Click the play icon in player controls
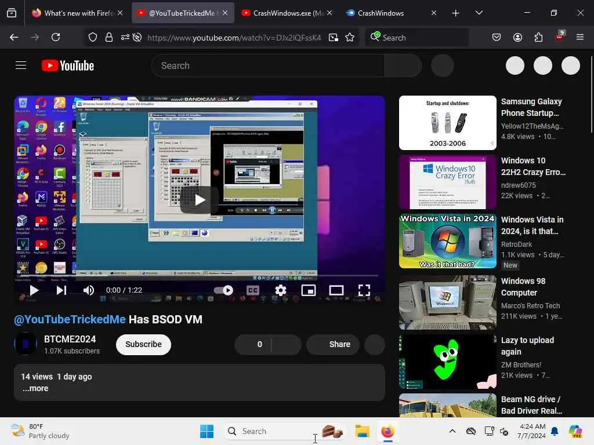Screen dimensions: 594x445 point(34,290)
